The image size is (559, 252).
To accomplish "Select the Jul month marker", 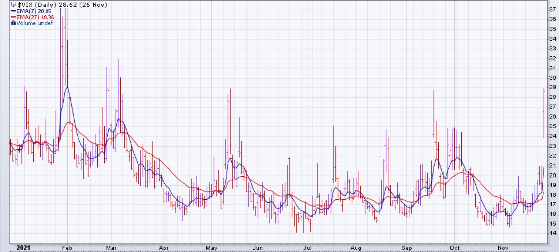I will pyautogui.click(x=307, y=248).
